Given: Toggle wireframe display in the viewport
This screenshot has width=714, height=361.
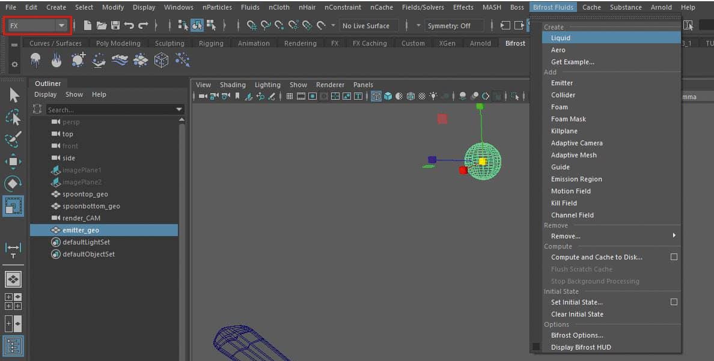Looking at the screenshot, I should 376,96.
